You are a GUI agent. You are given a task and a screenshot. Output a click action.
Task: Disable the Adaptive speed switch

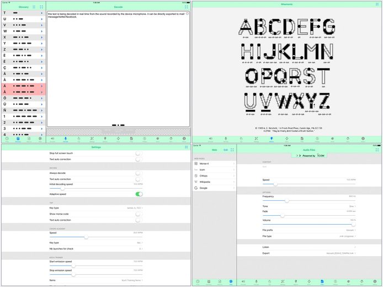pos(139,194)
